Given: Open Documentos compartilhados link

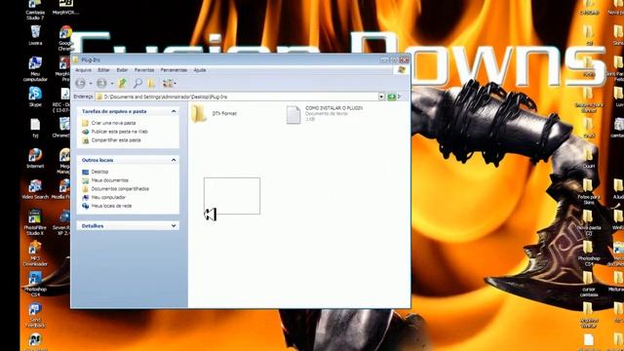Looking at the screenshot, I should (x=120, y=189).
